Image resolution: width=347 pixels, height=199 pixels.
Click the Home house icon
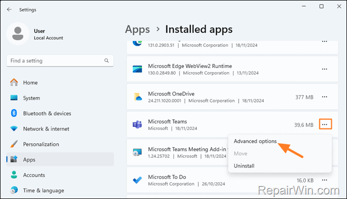pyautogui.click(x=14, y=82)
